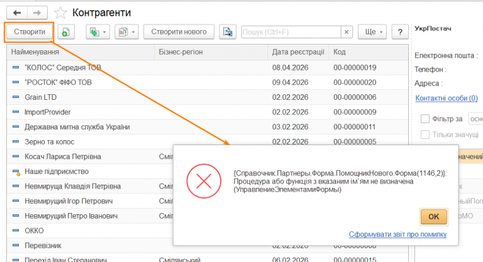The image size is (483, 262).
Task: Select Невмирущий Петро Іванович row
Action: tap(90, 216)
